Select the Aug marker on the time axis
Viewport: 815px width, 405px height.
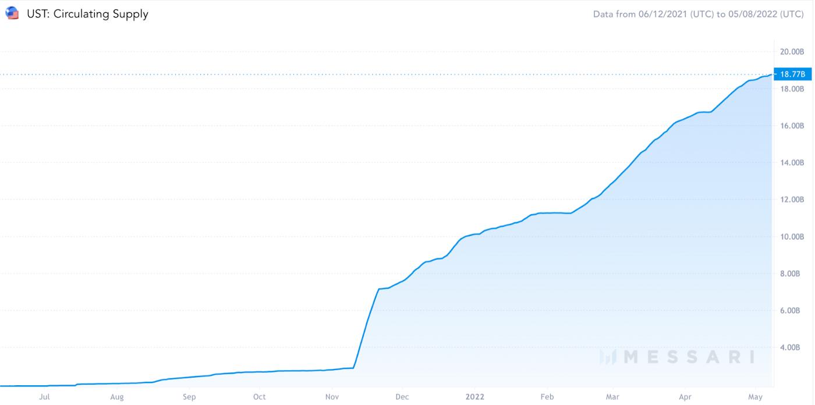point(117,397)
